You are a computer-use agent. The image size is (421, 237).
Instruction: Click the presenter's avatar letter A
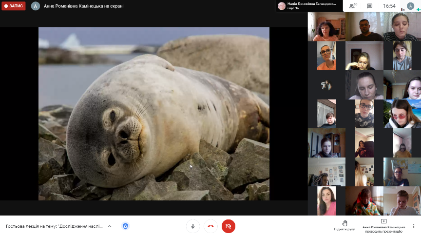[35, 6]
